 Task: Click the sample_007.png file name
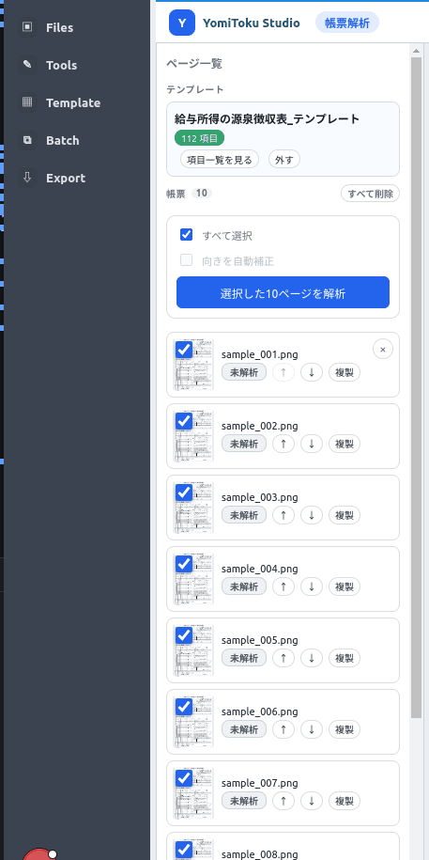[260, 783]
